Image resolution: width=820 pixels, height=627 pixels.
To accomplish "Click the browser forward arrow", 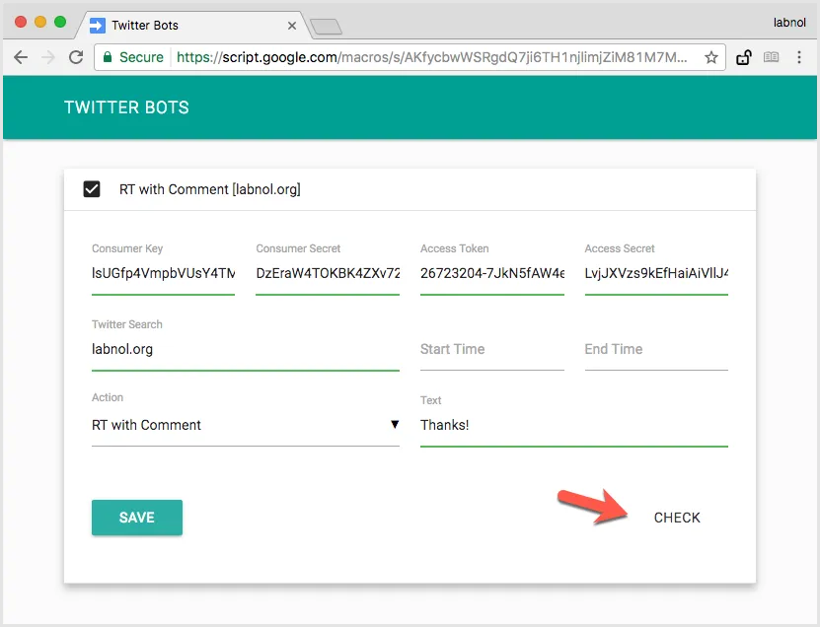I will pos(47,57).
